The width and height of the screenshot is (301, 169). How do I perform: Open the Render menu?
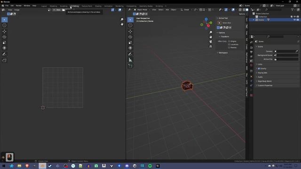[19, 6]
